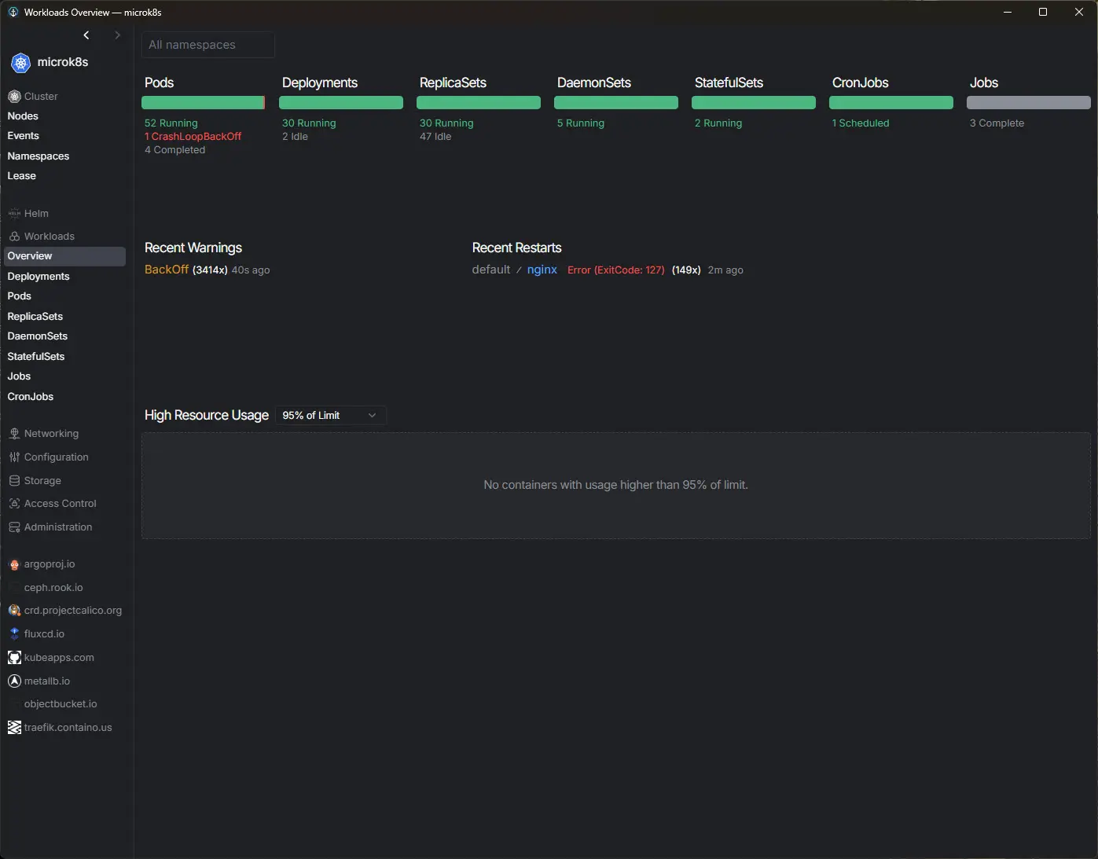The height and width of the screenshot is (859, 1098).
Task: Click the metallb.io icon
Action: 14,681
